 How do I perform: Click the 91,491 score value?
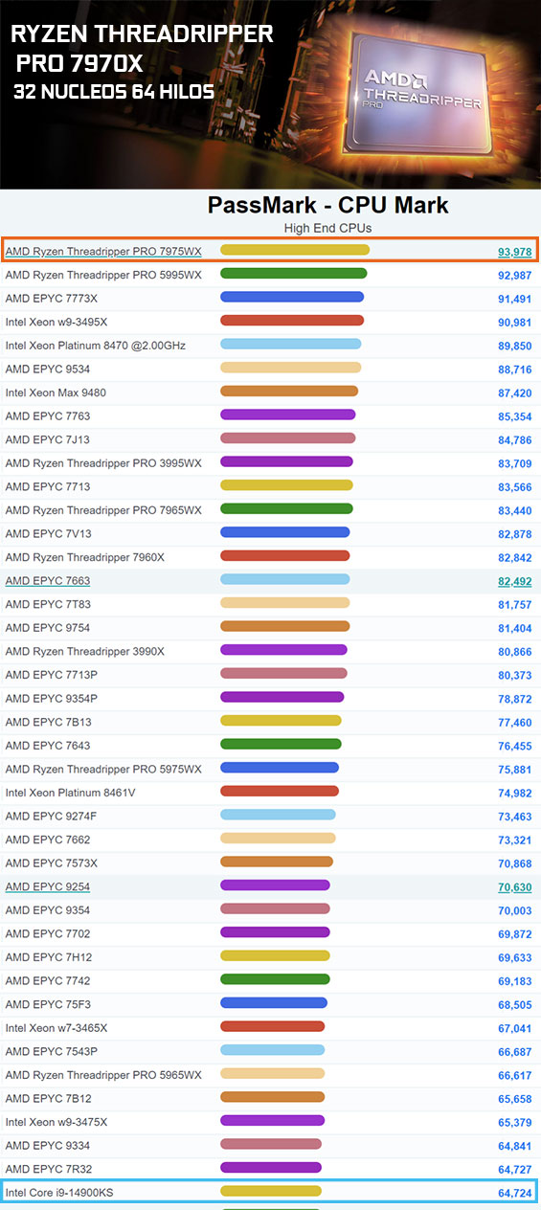tap(514, 300)
